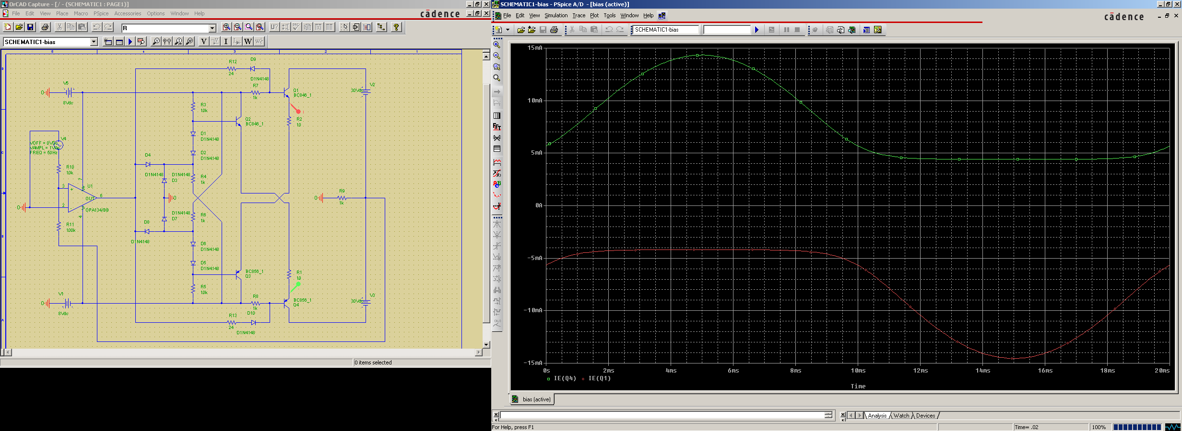Click the SCHEMATIC1-bias profile field in PSpice
Viewport: 1182px width, 431px height.
[x=665, y=30]
